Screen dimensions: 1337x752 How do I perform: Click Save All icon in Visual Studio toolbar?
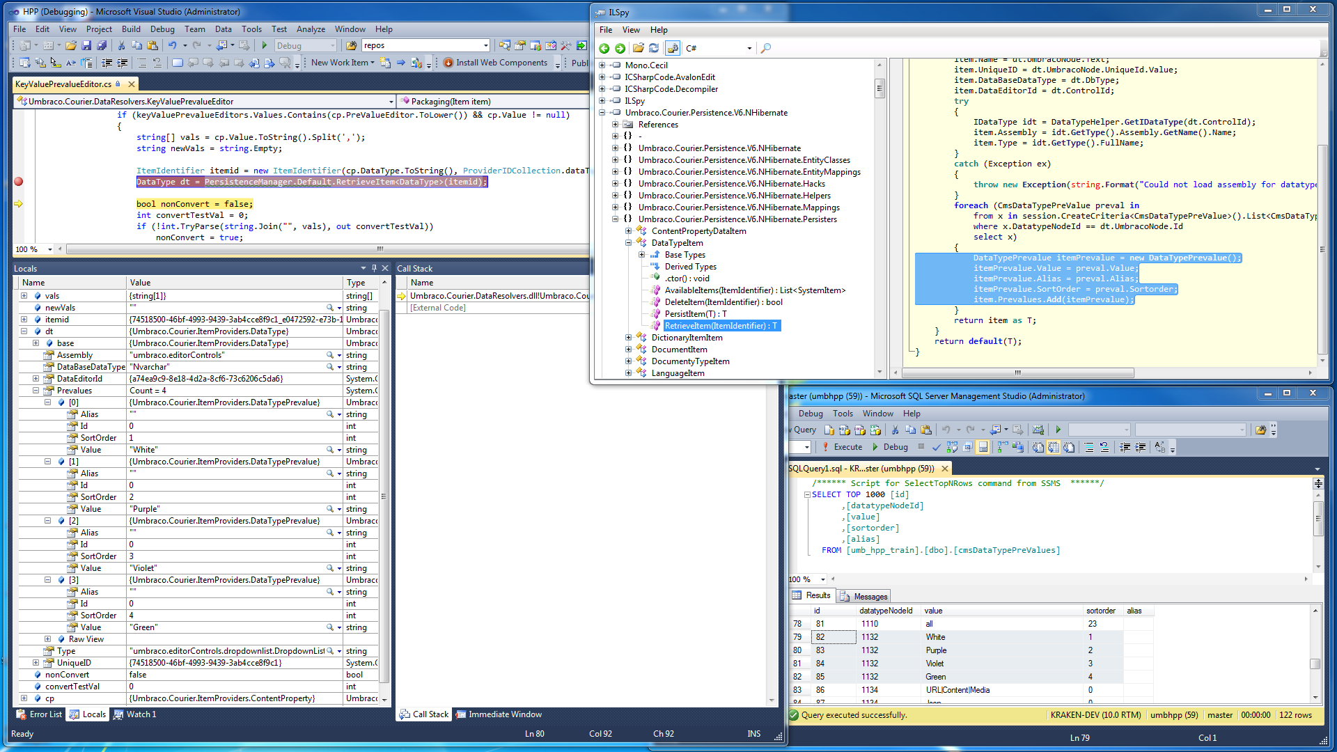(102, 46)
